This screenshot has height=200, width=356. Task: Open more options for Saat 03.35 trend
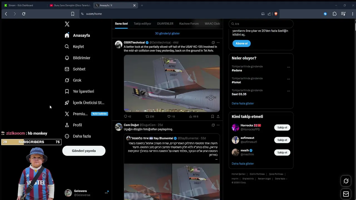click(x=288, y=91)
